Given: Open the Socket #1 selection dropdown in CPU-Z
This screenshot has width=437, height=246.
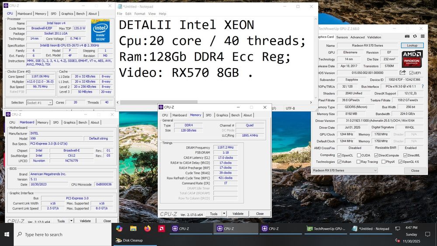Looking at the screenshot, I should (x=39, y=103).
